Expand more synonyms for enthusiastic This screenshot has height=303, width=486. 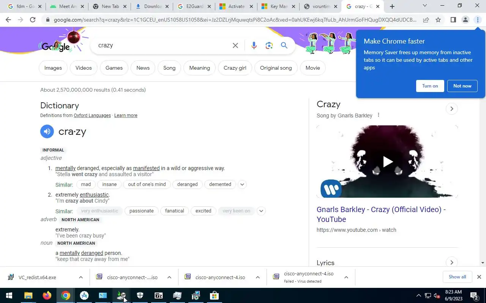coord(261,211)
